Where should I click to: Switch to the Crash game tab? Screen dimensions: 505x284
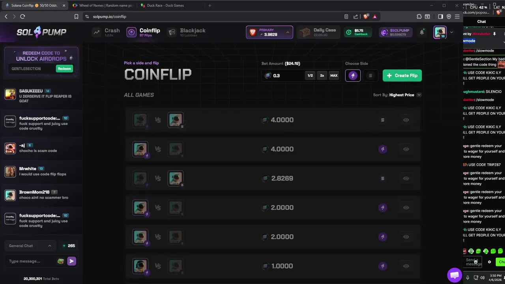click(106, 32)
